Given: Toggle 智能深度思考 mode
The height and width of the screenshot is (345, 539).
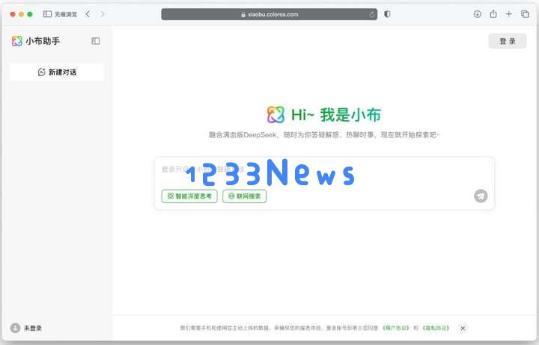Looking at the screenshot, I should [189, 196].
